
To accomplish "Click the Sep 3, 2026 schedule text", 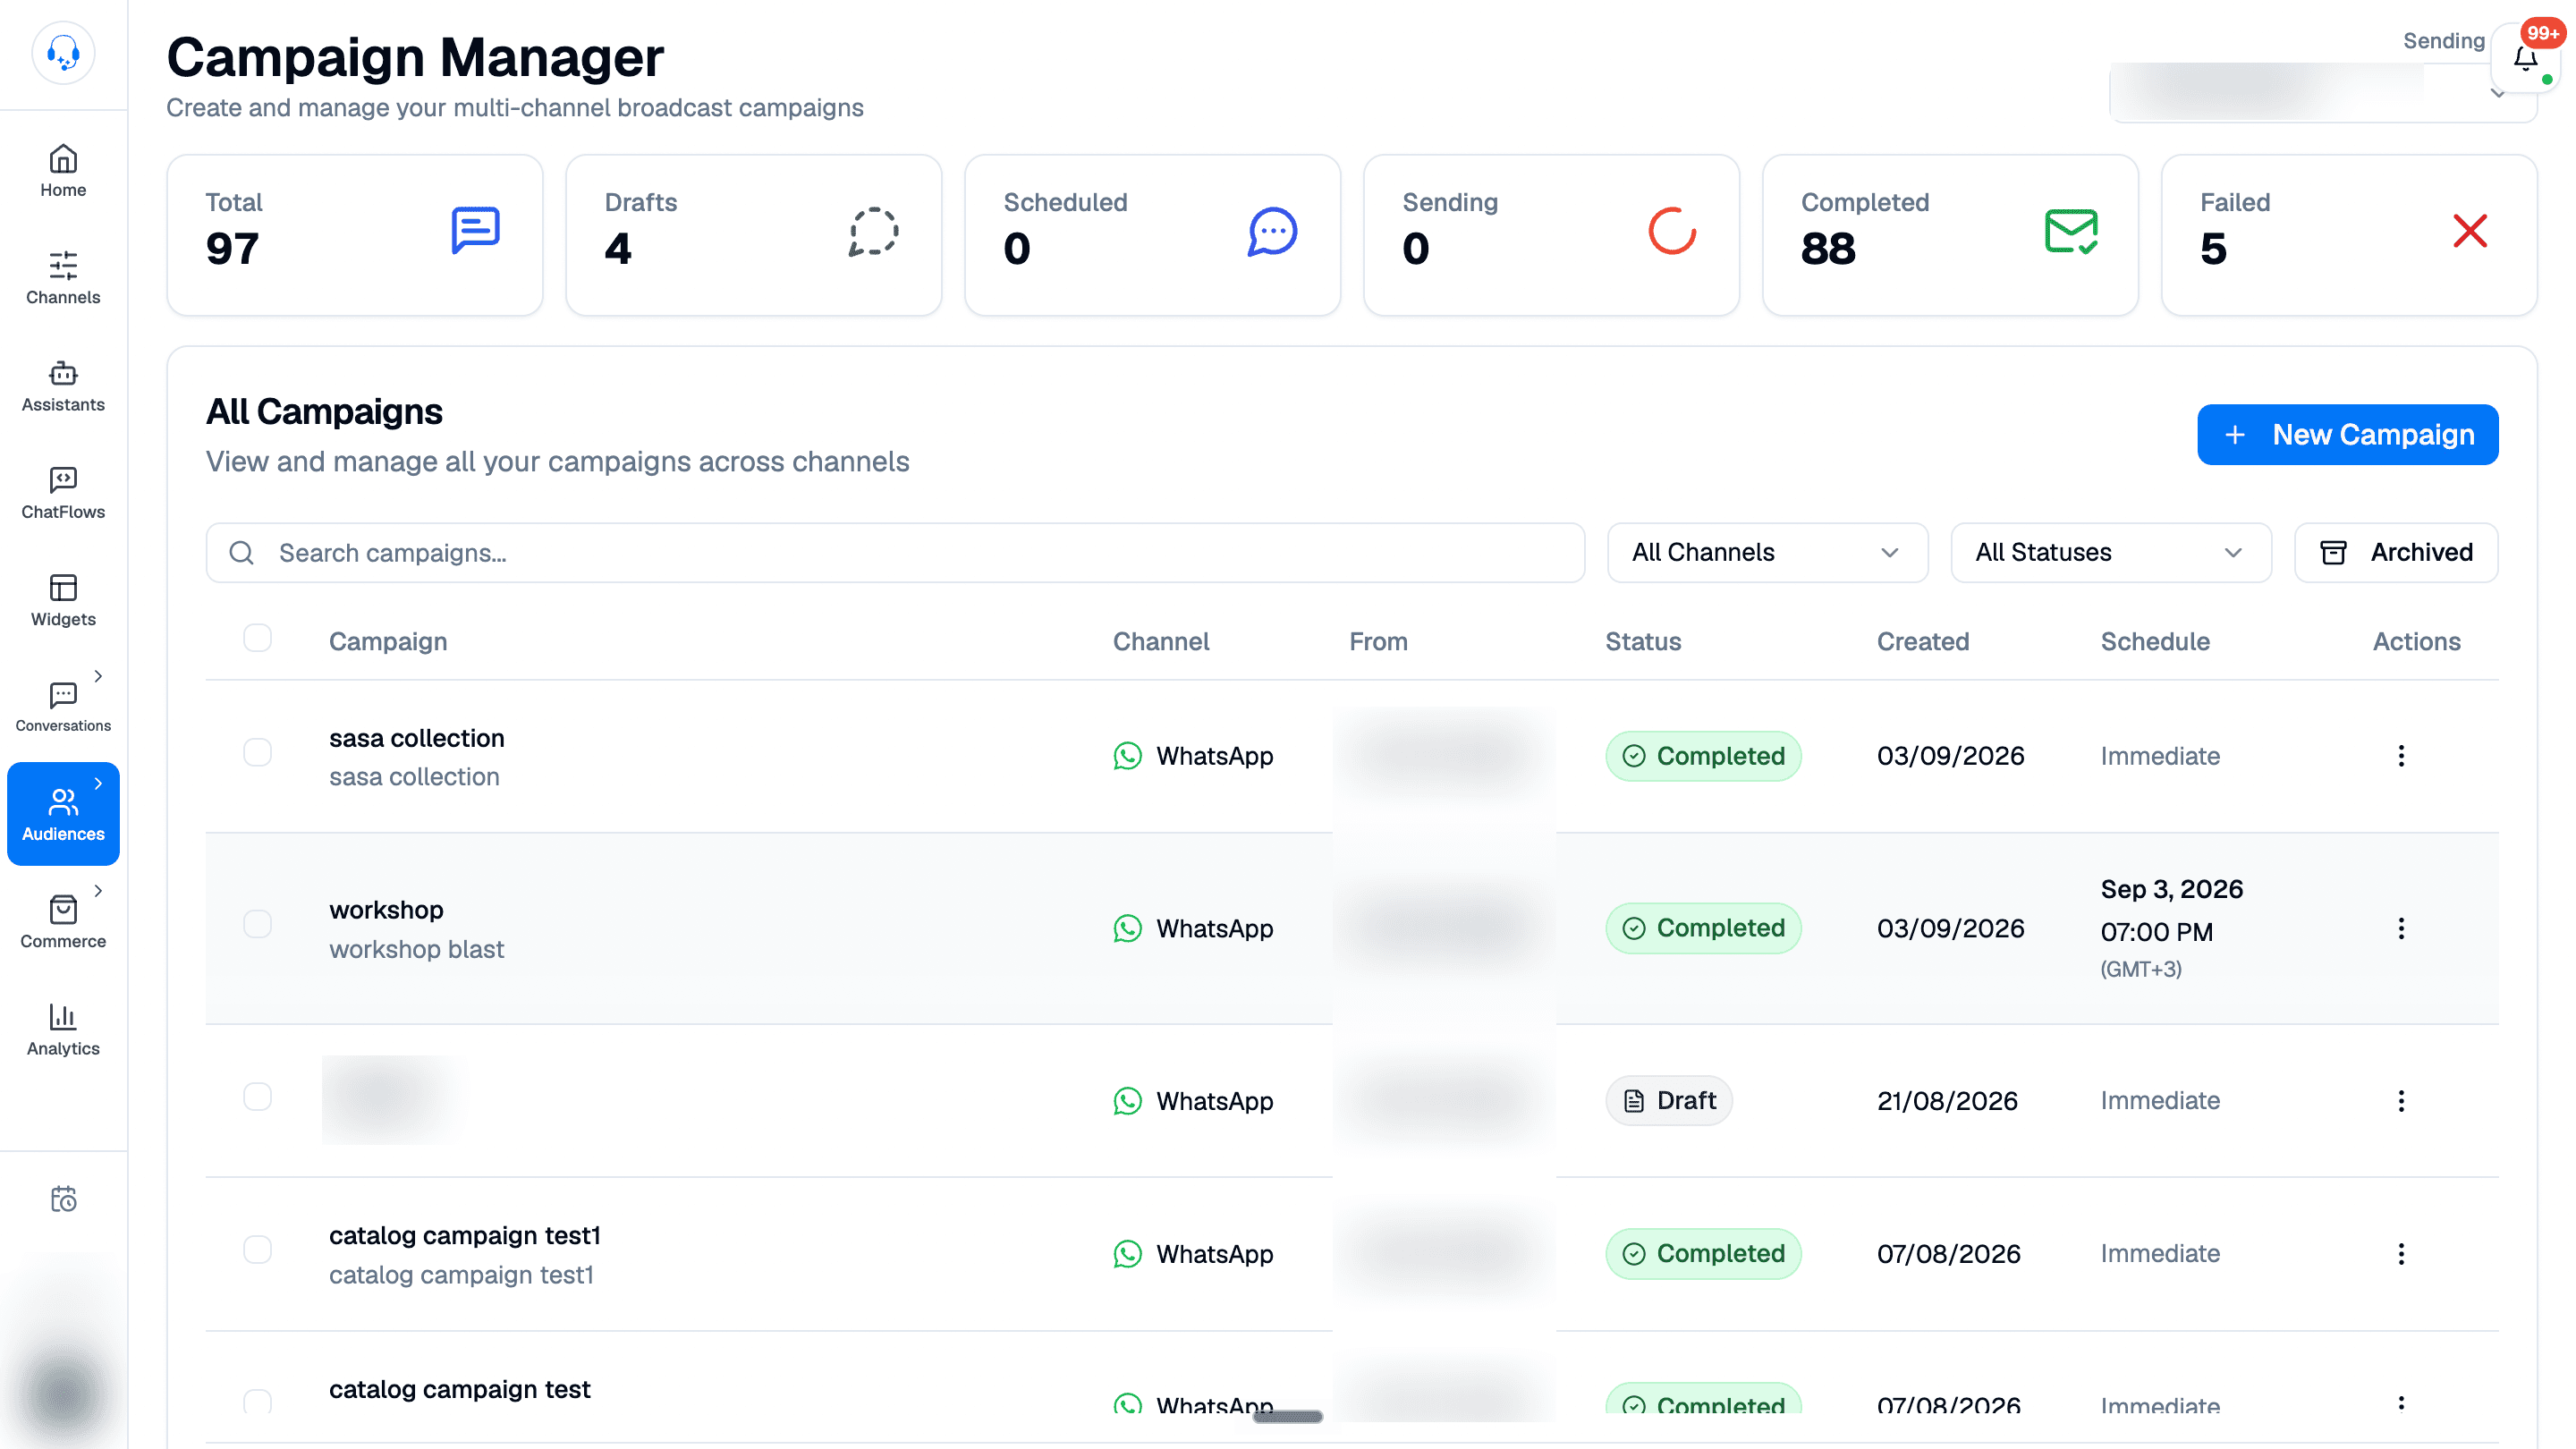I will [x=2171, y=888].
